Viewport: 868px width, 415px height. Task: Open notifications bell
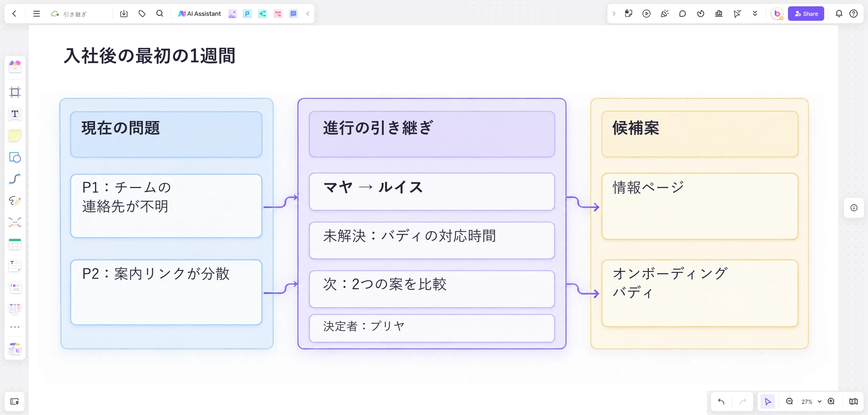(x=839, y=14)
